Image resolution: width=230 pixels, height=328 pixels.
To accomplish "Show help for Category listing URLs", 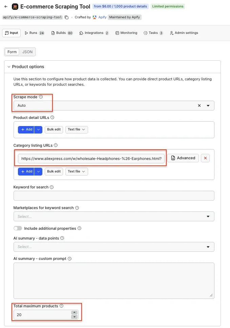I will click(x=56, y=145).
